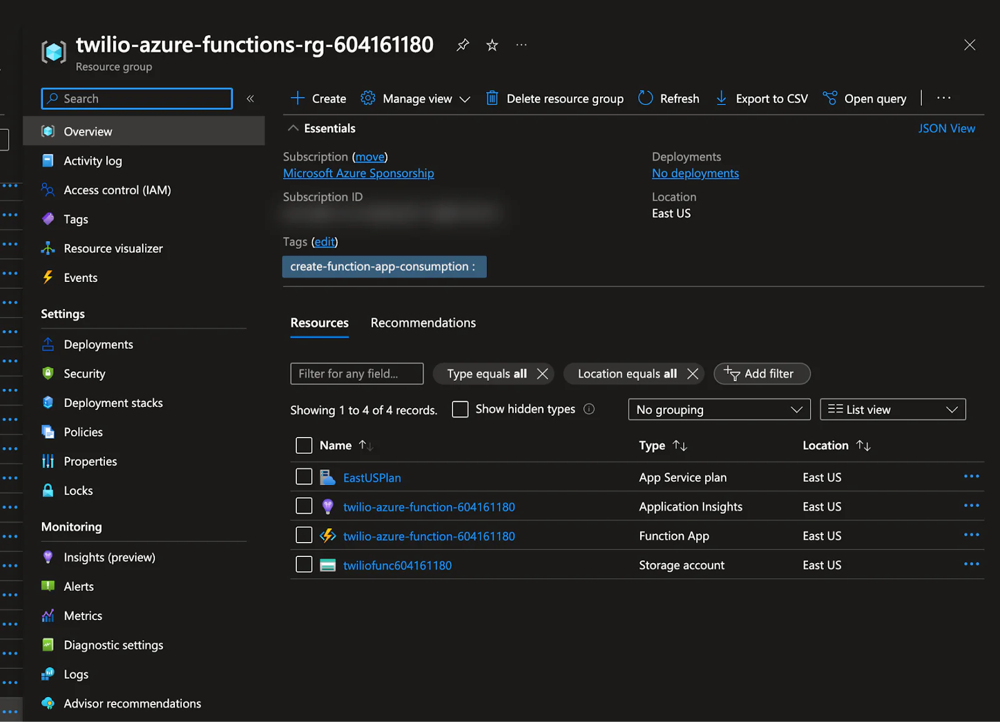The width and height of the screenshot is (1000, 722).
Task: Focus the sidebar Search box
Action: point(137,99)
